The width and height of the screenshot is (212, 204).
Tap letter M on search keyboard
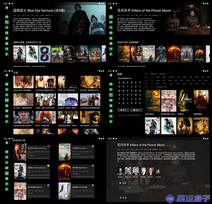[x=119, y=91]
